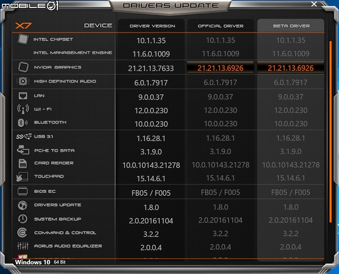Click the LAN network port icon

pos(23,96)
